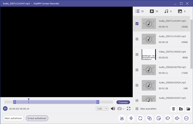Image resolution: width=193 pixels, height=124 pixels.
Task: Click the Mehr aufnehmen button
Action: point(13,118)
